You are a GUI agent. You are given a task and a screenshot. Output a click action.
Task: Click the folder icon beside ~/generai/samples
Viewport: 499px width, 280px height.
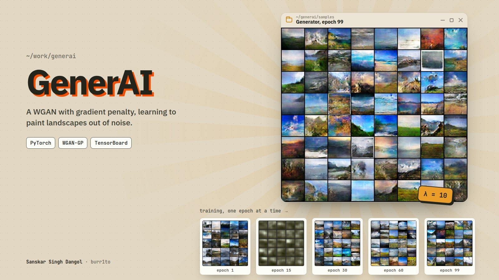(x=289, y=20)
